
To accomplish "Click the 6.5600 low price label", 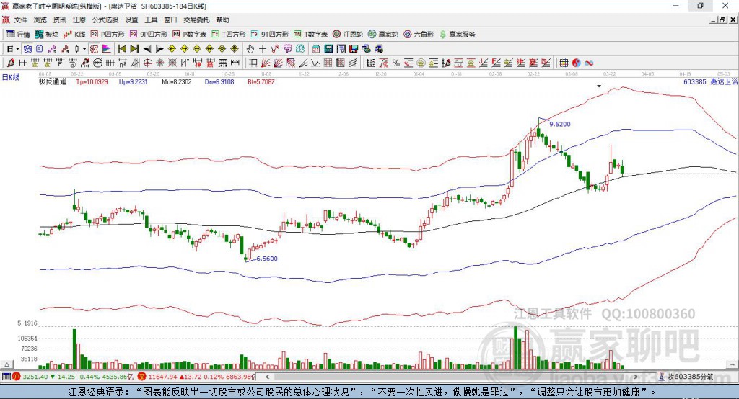I will 267,259.
